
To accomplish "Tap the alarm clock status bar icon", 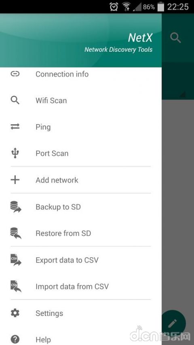I will [x=114, y=7].
